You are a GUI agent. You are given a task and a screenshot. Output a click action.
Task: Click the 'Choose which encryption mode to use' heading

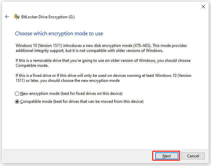point(59,33)
